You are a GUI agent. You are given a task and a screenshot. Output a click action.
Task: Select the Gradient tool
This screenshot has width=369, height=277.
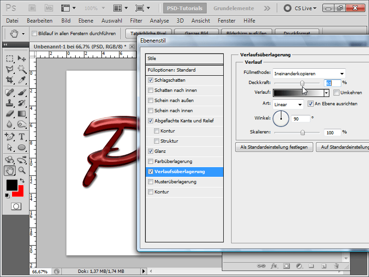coord(22,114)
